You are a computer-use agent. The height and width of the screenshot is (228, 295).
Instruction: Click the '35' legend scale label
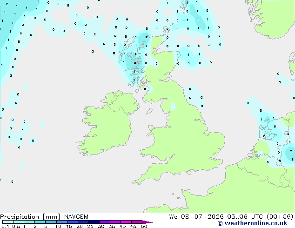coord(112,226)
